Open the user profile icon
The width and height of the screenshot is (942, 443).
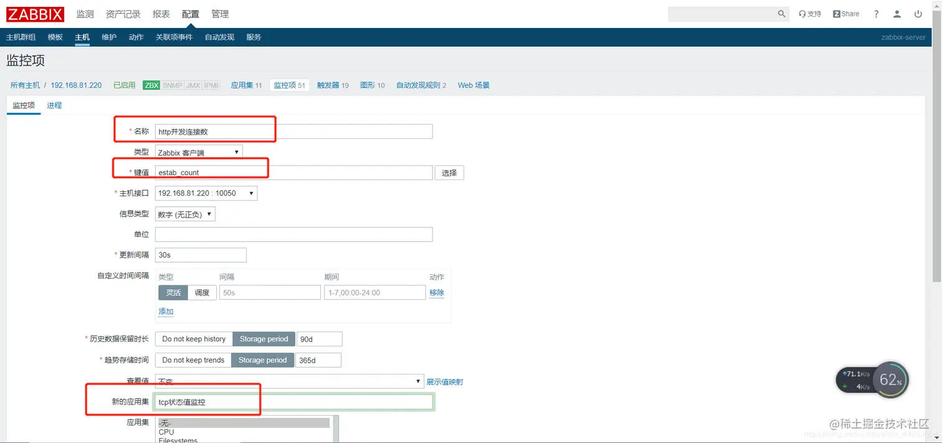coord(897,14)
